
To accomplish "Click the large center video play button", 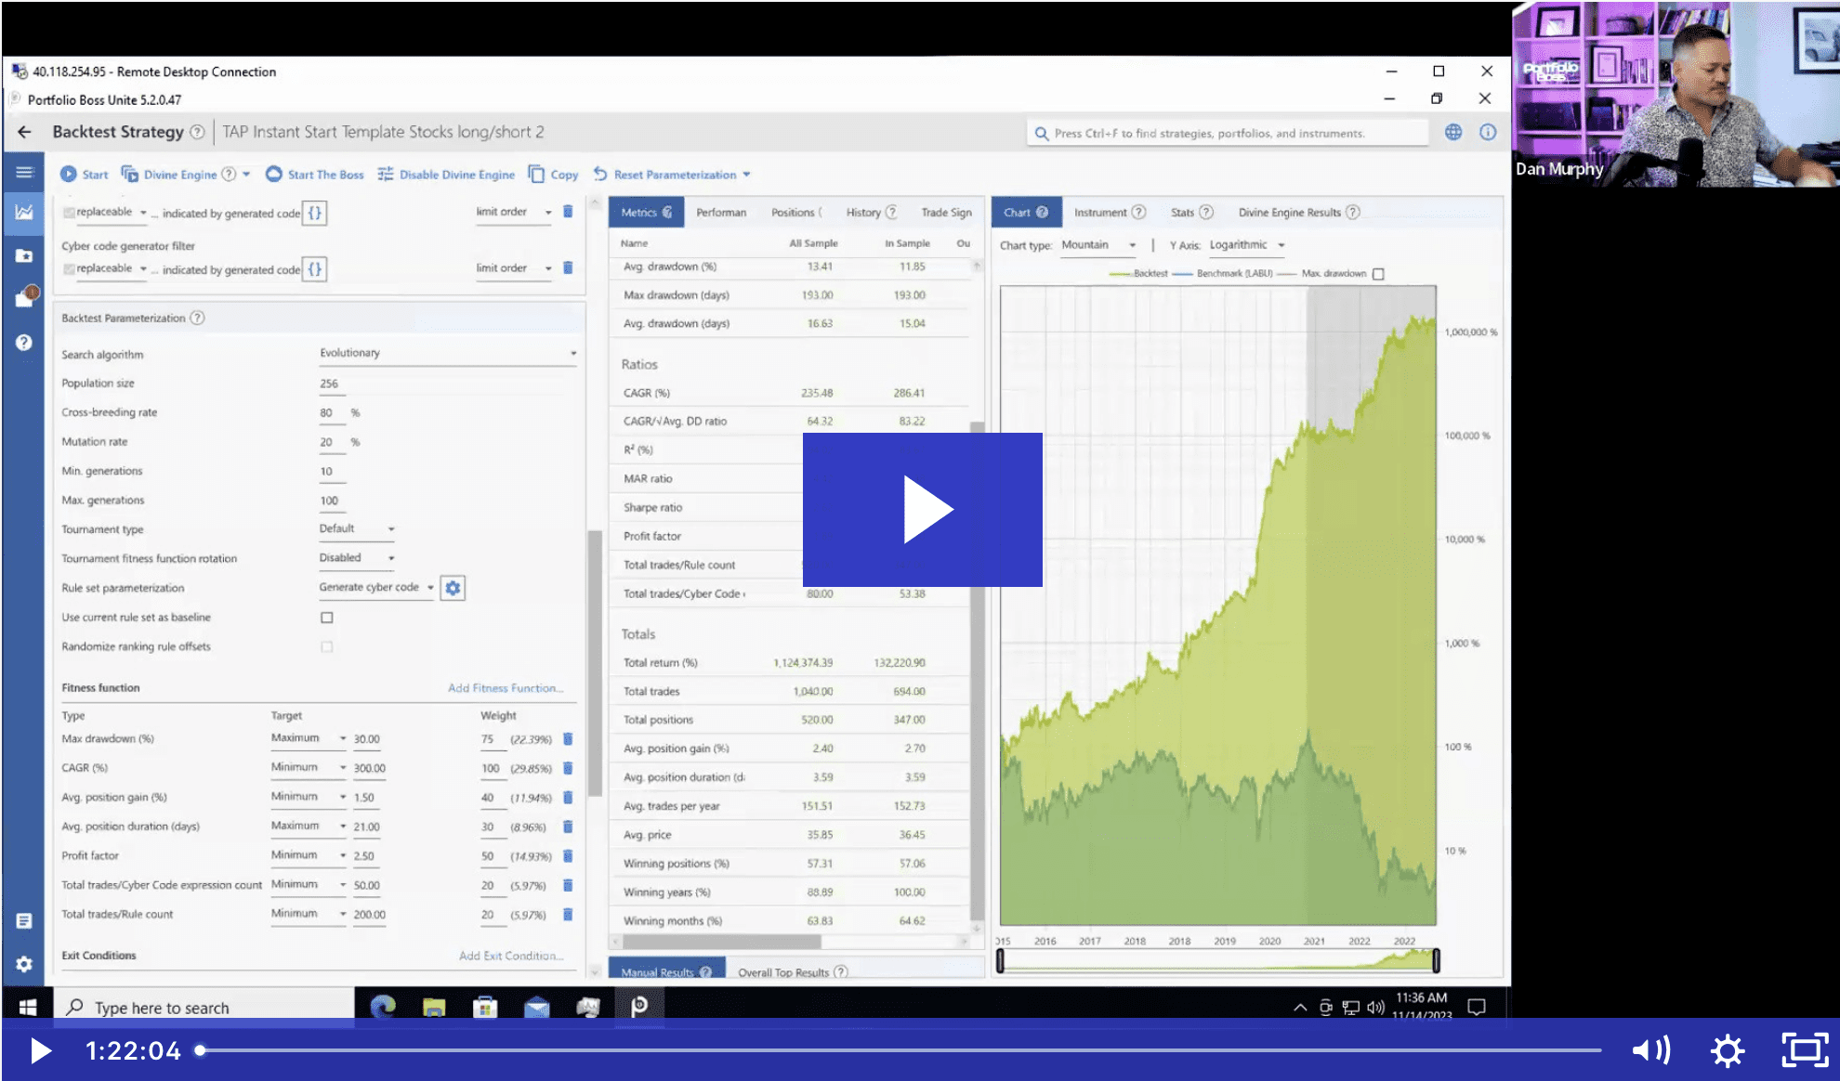I will pos(922,510).
